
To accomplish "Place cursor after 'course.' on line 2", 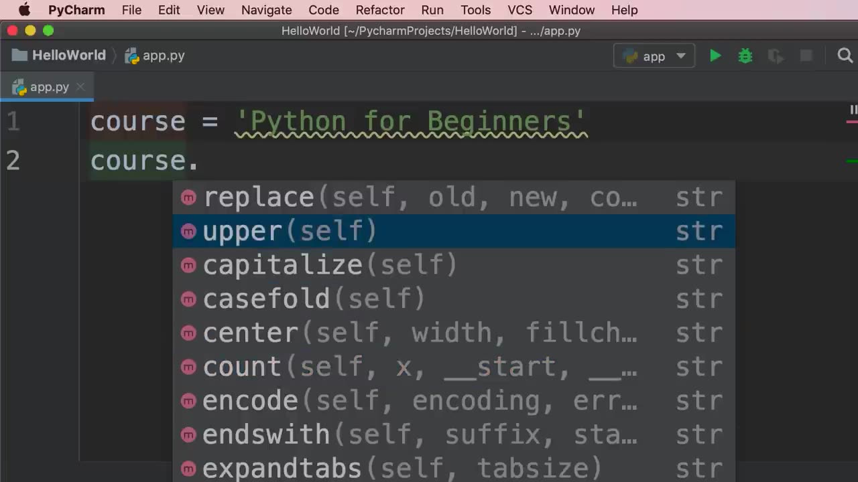I will point(200,161).
